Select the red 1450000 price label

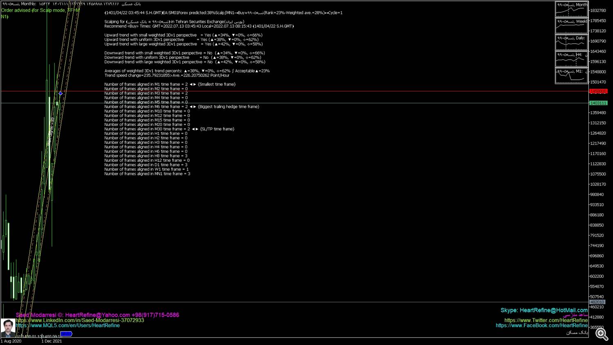(x=598, y=92)
